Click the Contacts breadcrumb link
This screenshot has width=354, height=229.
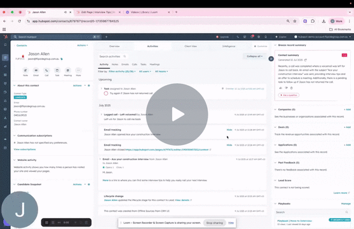coord(22,46)
